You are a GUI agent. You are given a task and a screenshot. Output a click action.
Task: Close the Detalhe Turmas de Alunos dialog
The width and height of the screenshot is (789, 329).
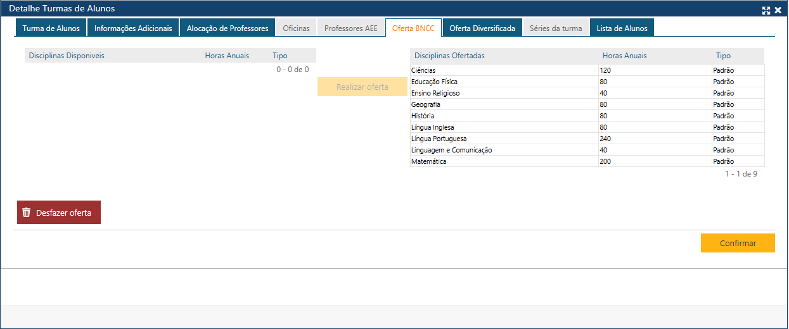(778, 10)
